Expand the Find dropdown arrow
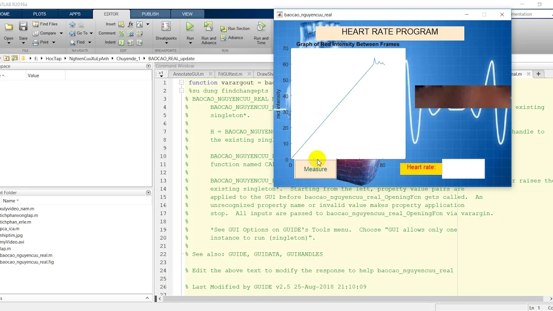 pyautogui.click(x=89, y=42)
